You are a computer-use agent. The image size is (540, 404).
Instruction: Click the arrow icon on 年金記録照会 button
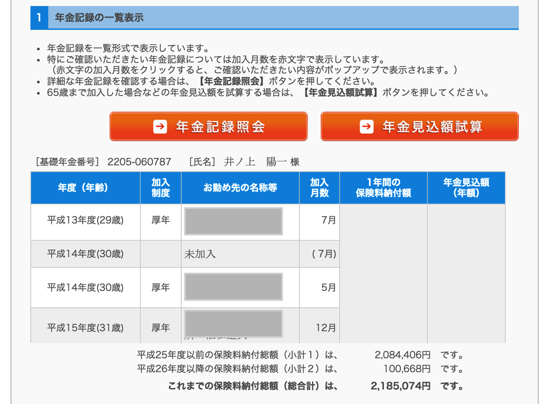160,127
